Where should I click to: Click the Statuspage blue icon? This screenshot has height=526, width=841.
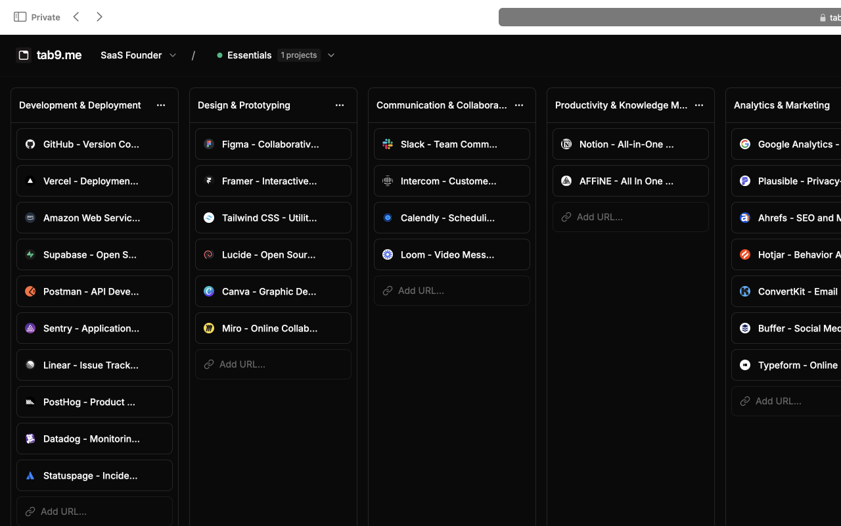[30, 475]
